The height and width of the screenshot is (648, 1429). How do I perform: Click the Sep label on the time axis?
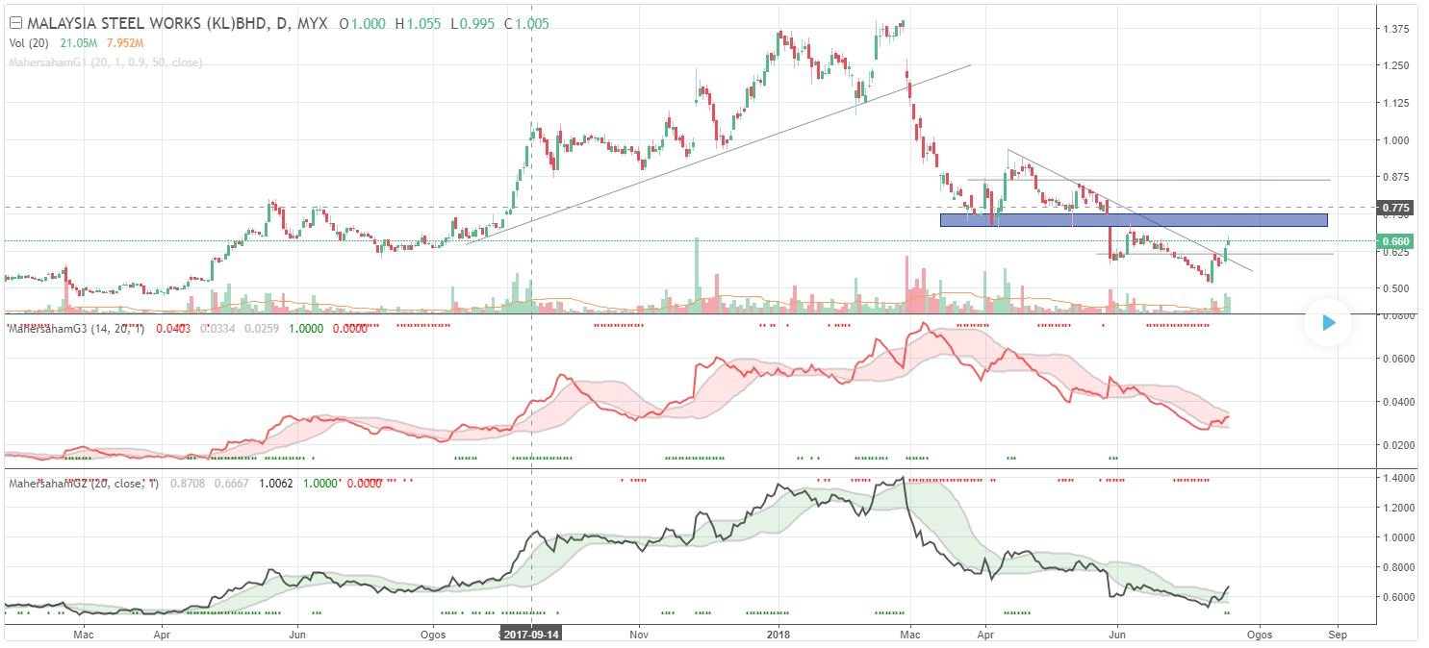click(x=1336, y=635)
